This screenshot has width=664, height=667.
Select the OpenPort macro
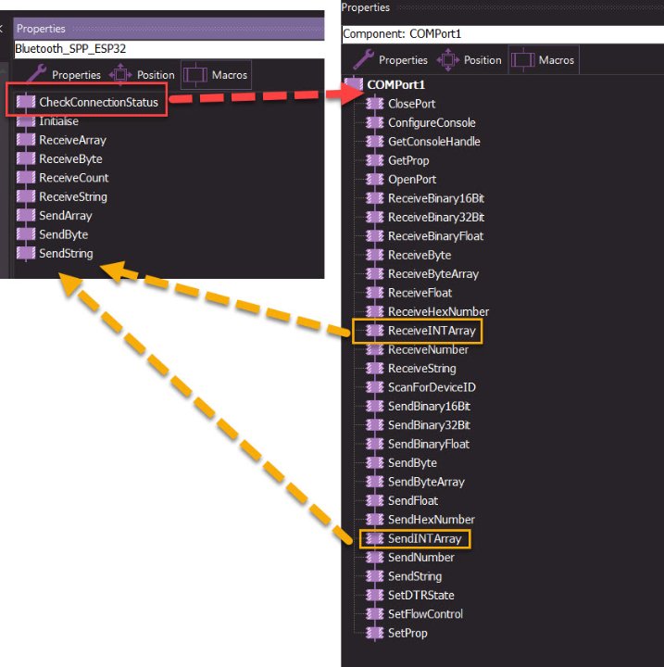pyautogui.click(x=412, y=180)
